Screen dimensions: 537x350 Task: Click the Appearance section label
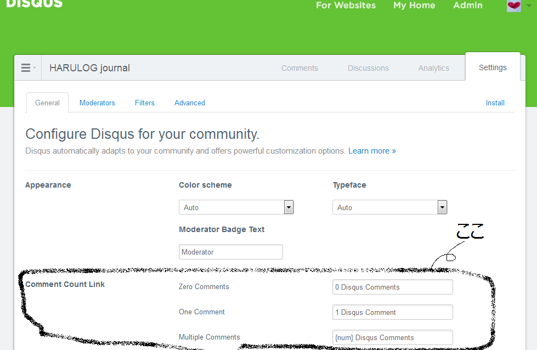point(48,185)
